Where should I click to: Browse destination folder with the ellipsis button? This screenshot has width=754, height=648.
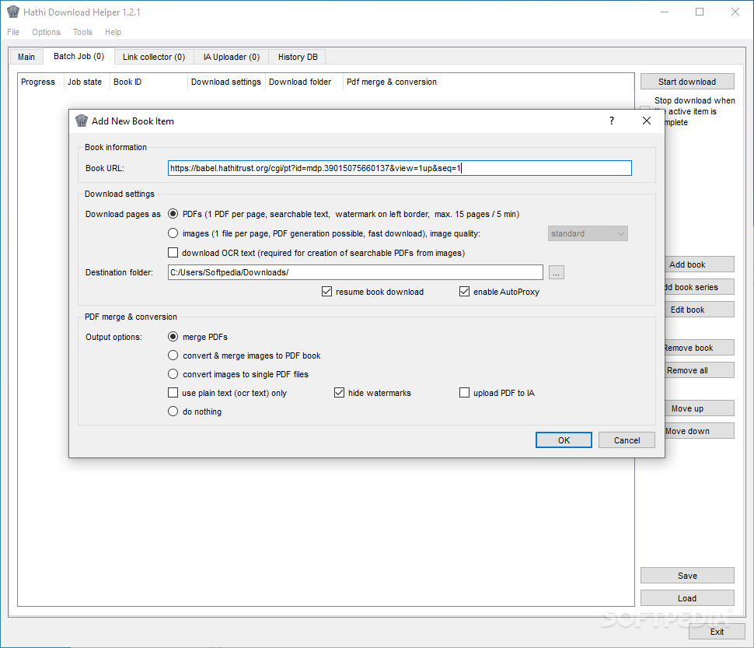pyautogui.click(x=557, y=272)
